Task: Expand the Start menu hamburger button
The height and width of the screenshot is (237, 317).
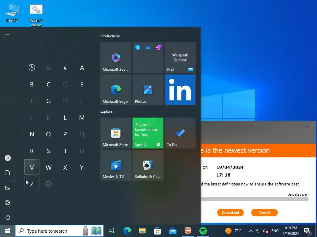Action: coord(8,36)
